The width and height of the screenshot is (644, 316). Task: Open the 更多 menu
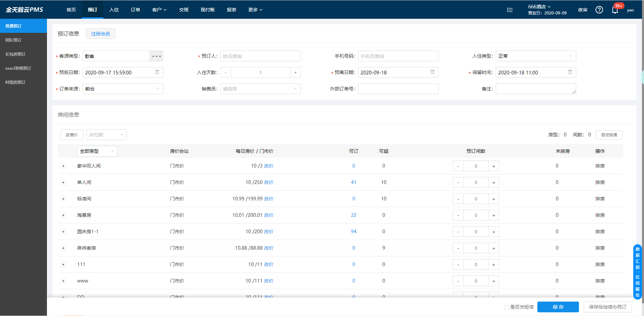255,10
